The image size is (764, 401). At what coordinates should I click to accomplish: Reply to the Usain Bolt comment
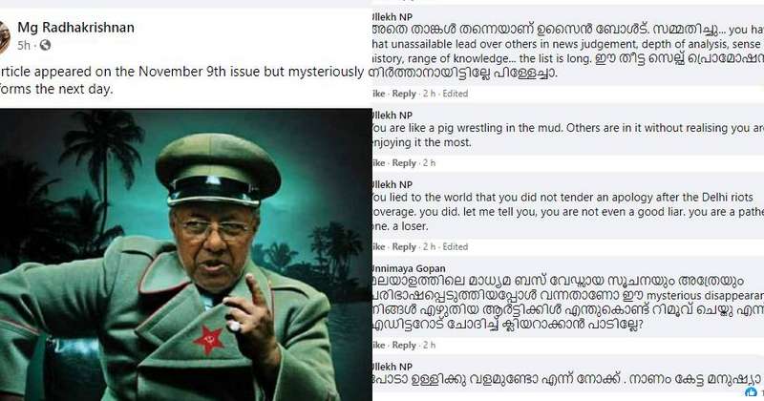coord(404,94)
